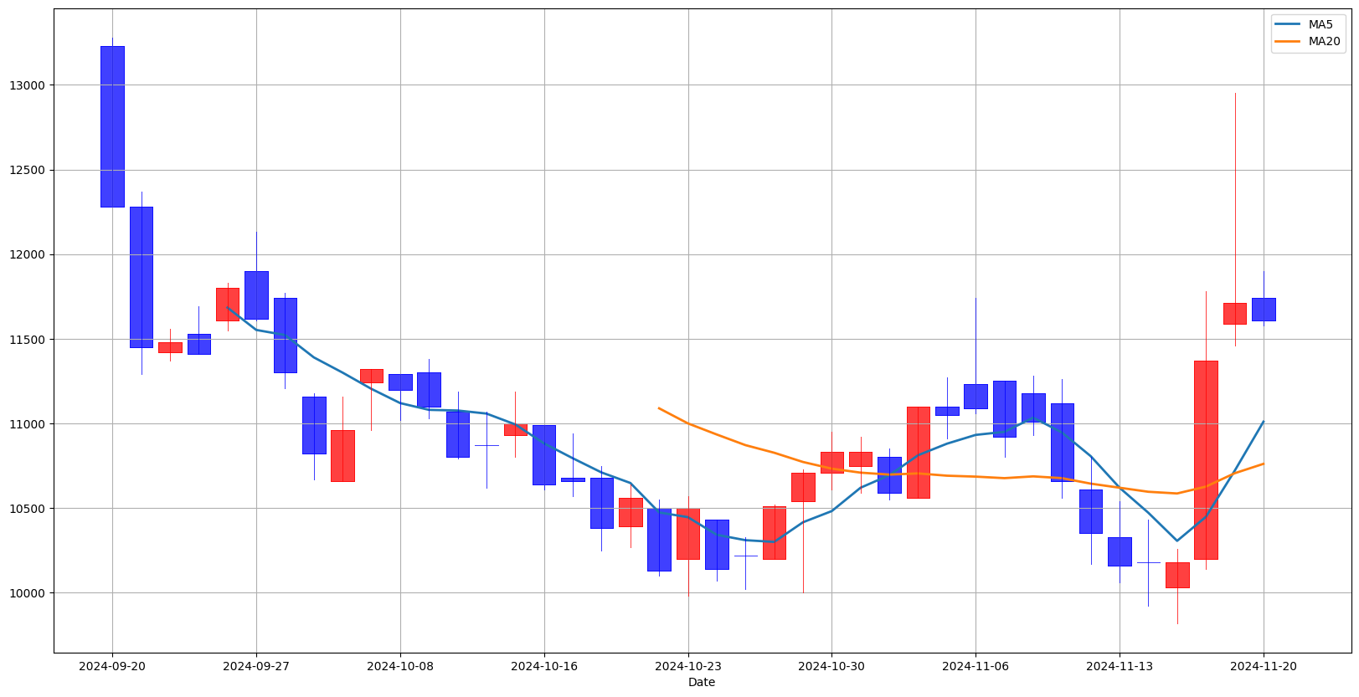Click the 2024-09-27 date tick label

pos(256,666)
